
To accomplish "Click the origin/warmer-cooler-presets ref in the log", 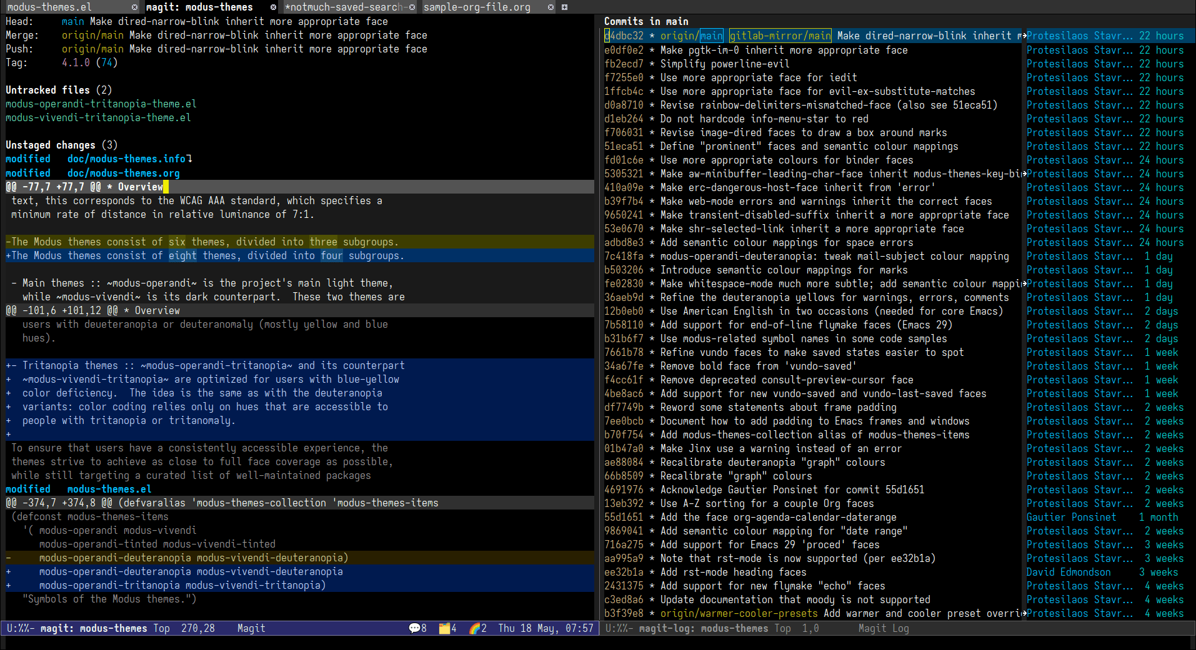I will click(739, 613).
